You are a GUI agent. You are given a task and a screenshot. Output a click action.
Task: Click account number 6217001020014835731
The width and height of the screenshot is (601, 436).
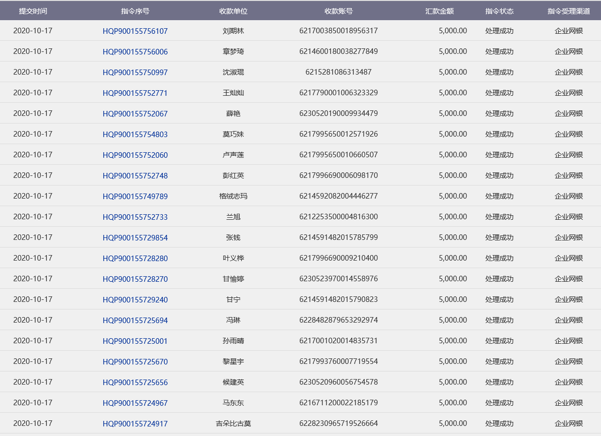click(339, 341)
